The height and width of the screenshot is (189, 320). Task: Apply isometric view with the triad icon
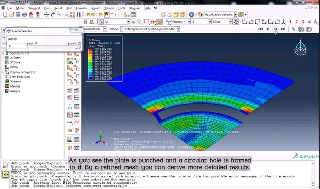283,22
